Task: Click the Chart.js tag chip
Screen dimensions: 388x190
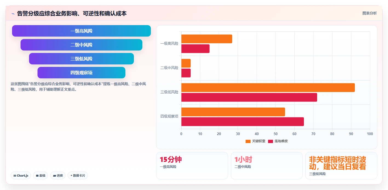Action: (x=21, y=176)
